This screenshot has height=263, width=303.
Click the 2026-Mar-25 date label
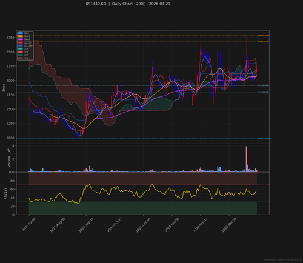[229, 225]
